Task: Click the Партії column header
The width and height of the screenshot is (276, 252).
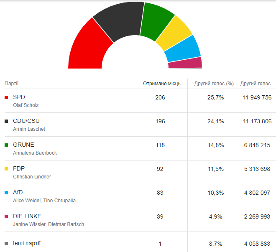Action: (x=12, y=84)
